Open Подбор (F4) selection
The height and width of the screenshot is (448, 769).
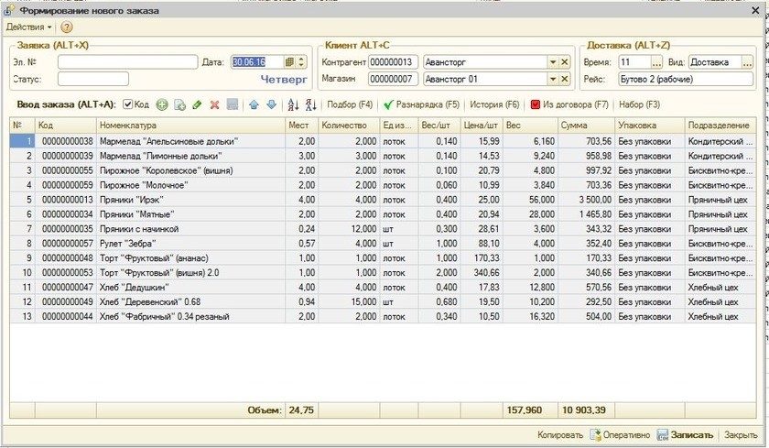click(350, 104)
